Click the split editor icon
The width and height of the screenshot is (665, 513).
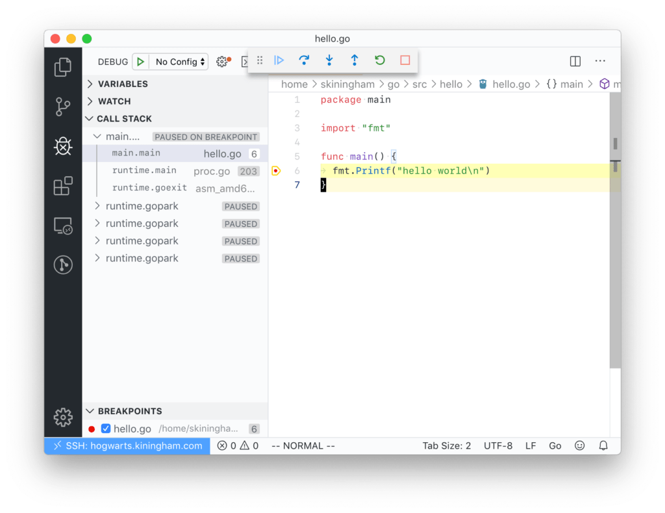(575, 60)
